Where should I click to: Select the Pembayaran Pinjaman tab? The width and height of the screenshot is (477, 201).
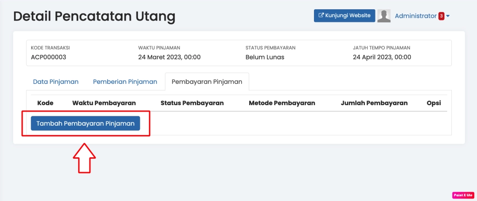(207, 81)
